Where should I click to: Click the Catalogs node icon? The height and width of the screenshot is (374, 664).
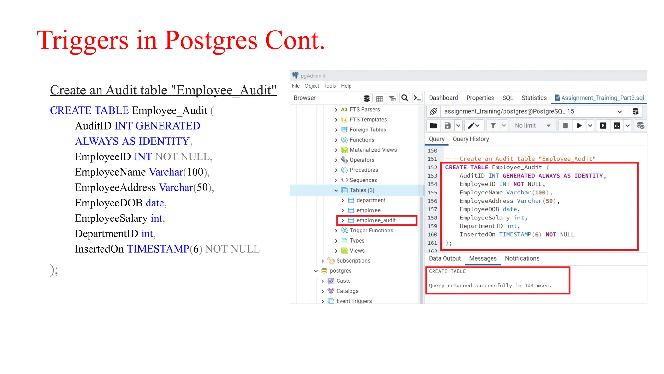[x=331, y=291]
